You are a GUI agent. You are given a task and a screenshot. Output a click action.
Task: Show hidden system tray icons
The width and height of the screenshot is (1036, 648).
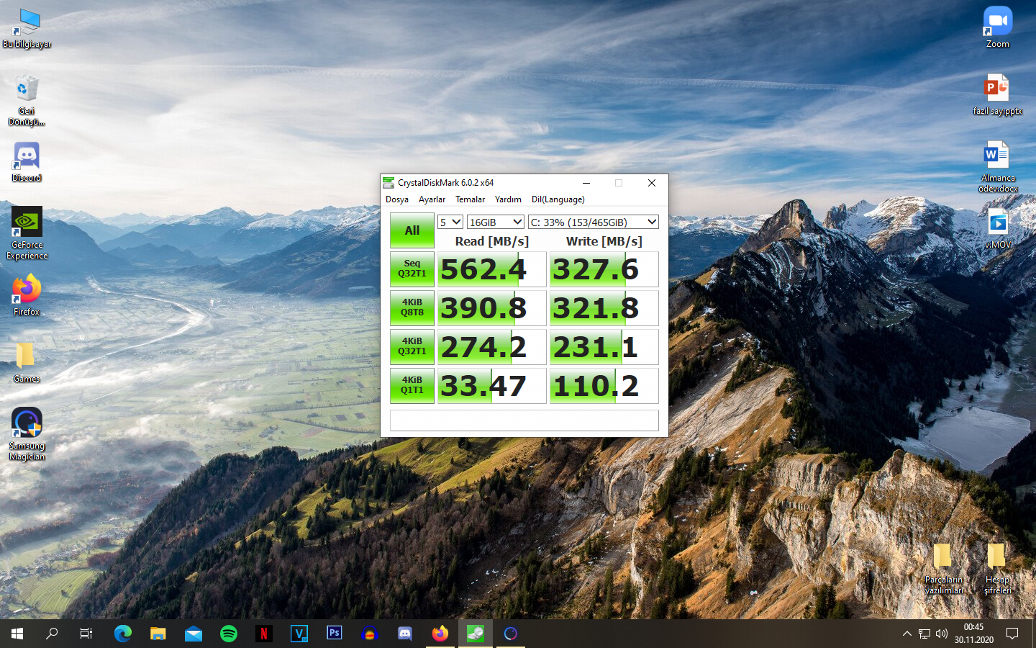coord(906,634)
